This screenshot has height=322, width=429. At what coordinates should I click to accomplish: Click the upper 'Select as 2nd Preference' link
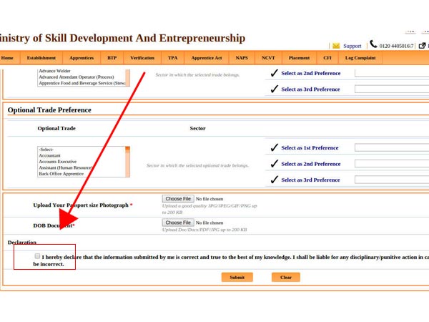pyautogui.click(x=311, y=73)
